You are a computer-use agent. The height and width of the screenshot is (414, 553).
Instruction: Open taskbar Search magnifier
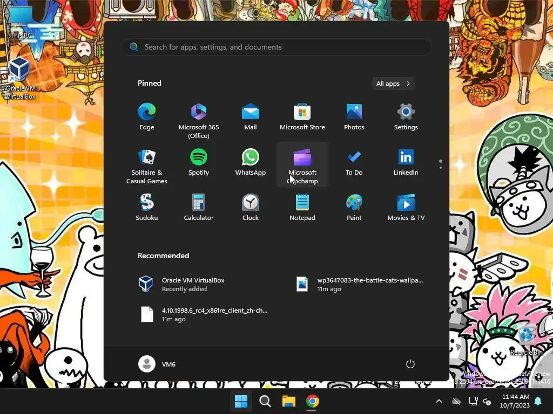click(x=265, y=401)
